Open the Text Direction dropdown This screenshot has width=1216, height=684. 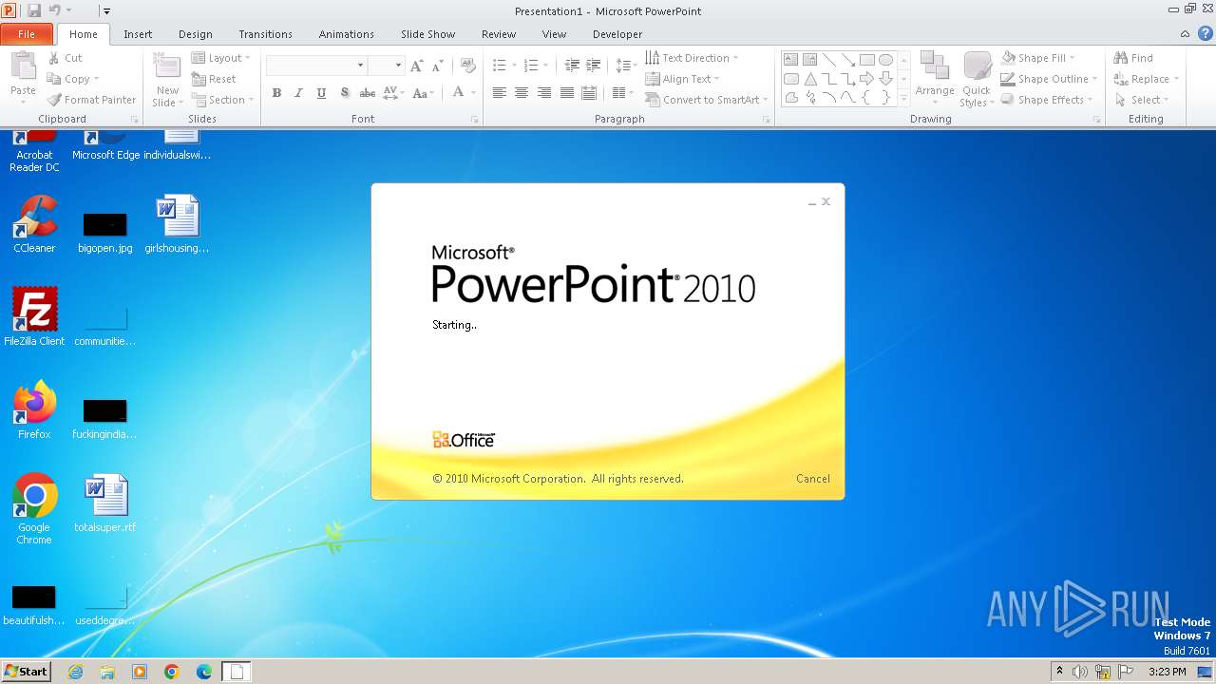pos(692,58)
